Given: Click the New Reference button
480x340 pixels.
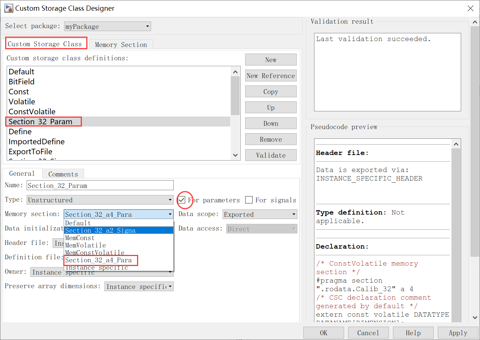Looking at the screenshot, I should pos(271,75).
